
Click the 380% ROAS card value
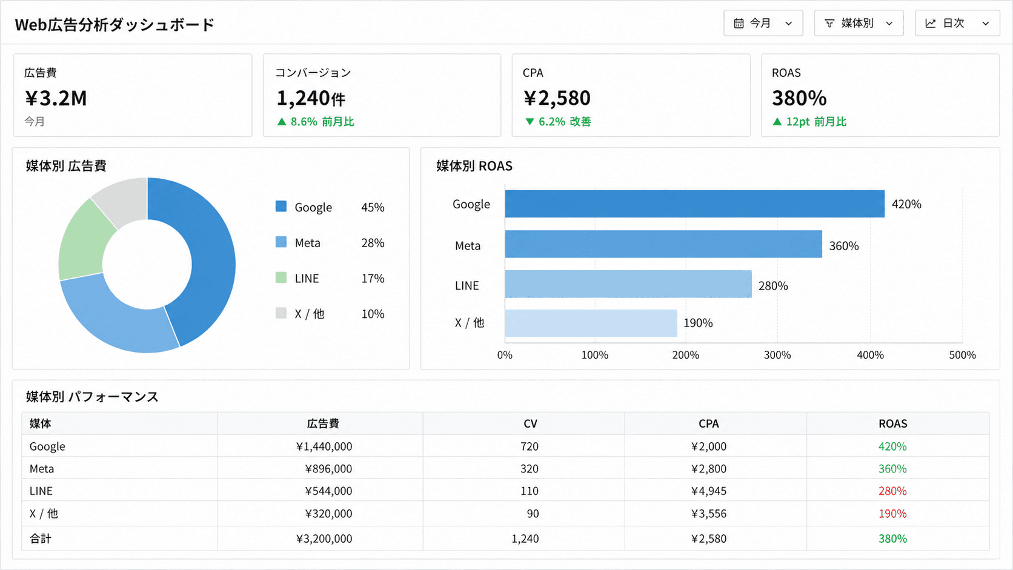click(799, 98)
